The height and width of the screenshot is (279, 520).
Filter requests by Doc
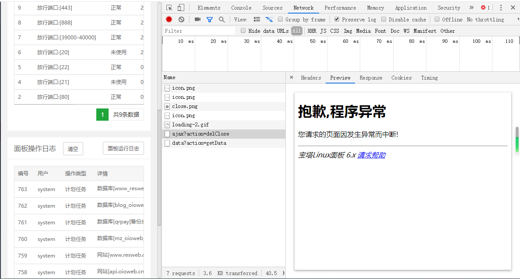coord(395,31)
